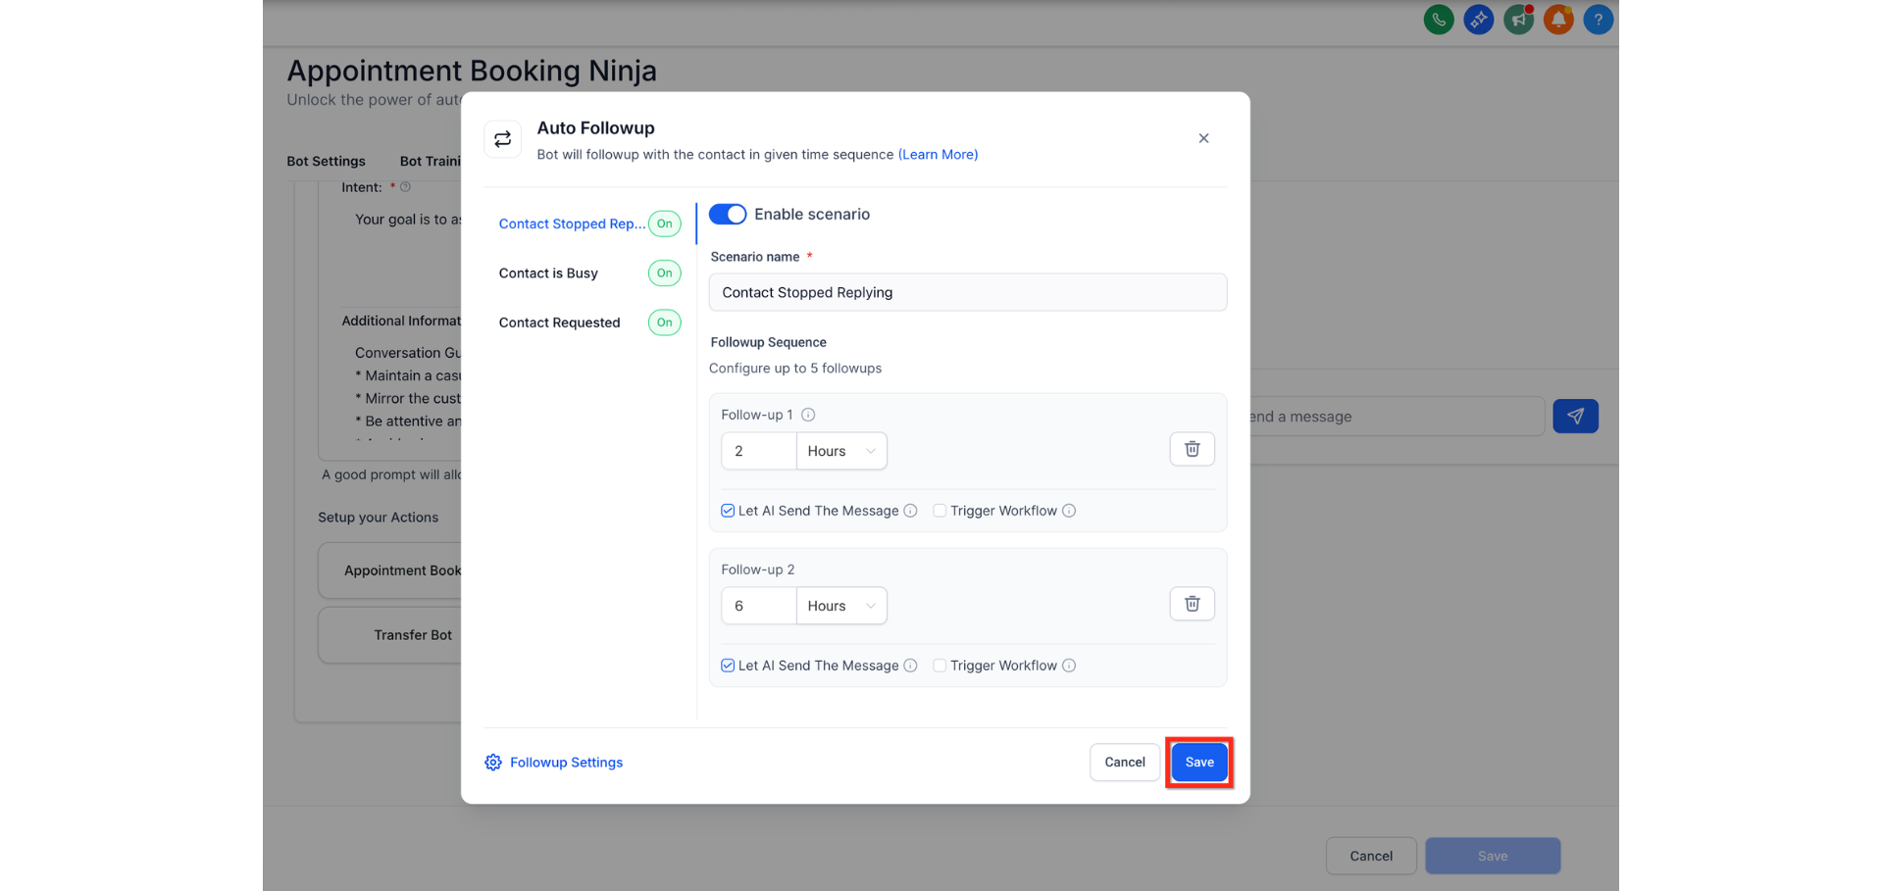Click the Scenario name input field
The height and width of the screenshot is (891, 1882).
(967, 292)
